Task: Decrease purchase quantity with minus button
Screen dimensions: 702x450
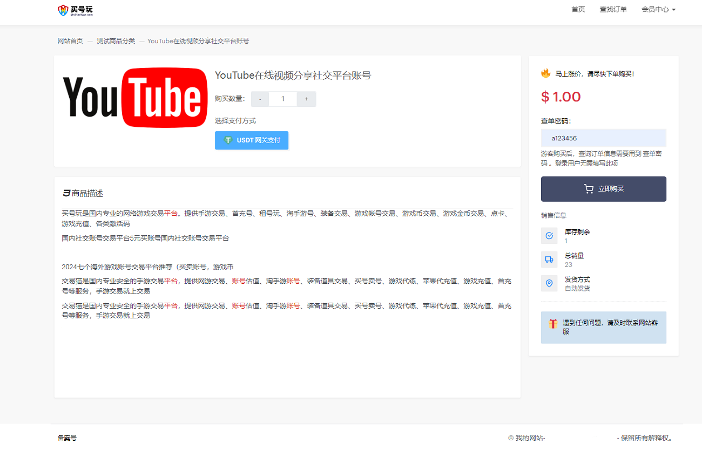Action: point(260,99)
